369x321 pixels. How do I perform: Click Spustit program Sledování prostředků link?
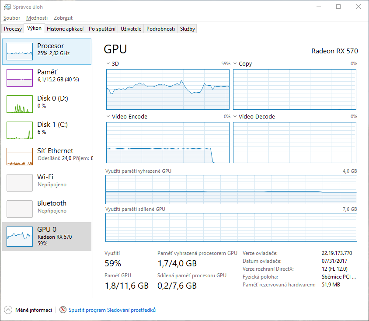112,310
